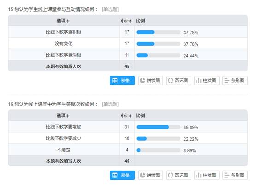Sort question 16 by 小计 column arrow

point(130,116)
